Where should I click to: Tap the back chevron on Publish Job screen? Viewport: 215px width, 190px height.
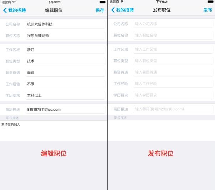coord(113,10)
